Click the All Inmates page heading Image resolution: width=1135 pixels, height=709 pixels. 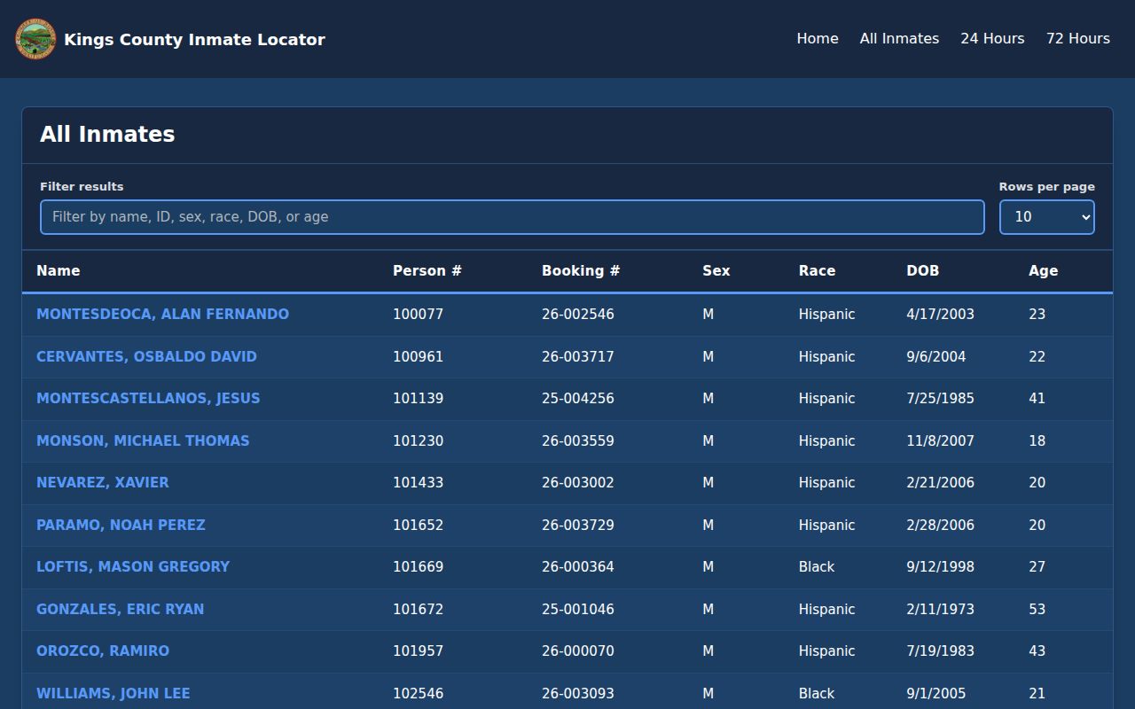[107, 135]
